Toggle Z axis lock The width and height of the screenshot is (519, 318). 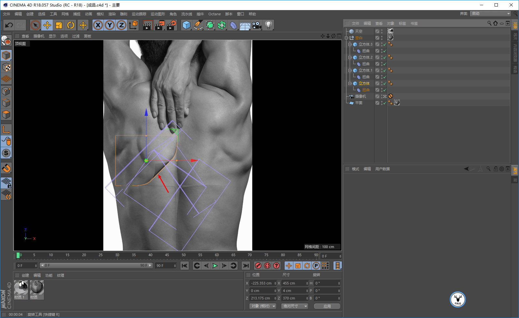coord(121,25)
